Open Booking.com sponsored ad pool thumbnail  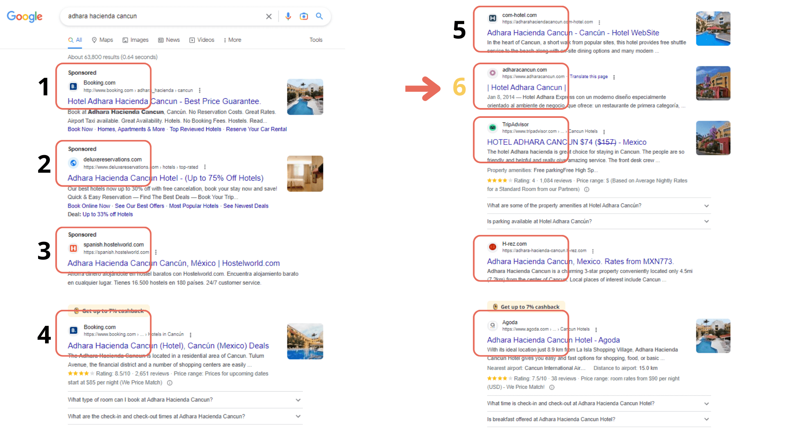click(x=305, y=97)
